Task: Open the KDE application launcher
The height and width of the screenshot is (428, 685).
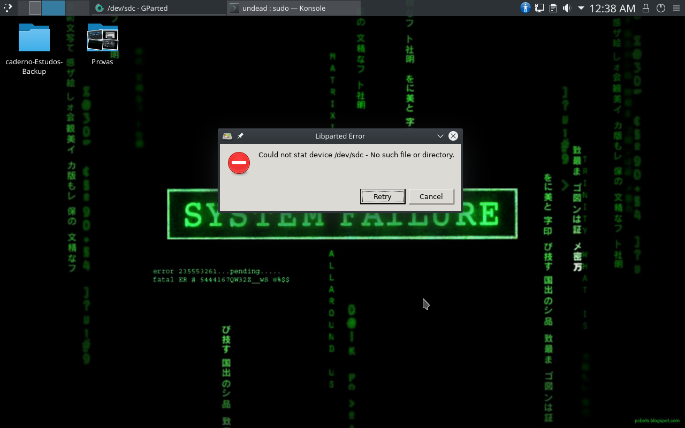Action: (7, 7)
